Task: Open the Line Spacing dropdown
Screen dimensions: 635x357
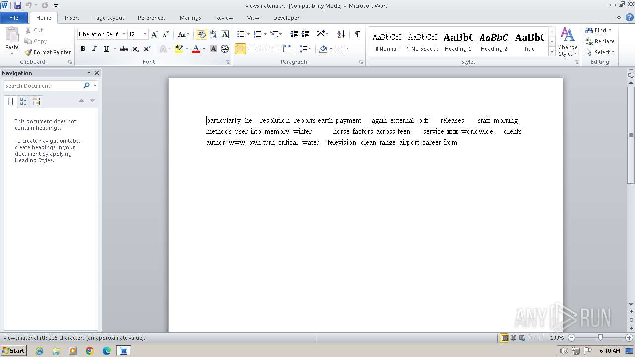Action: pyautogui.click(x=305, y=49)
